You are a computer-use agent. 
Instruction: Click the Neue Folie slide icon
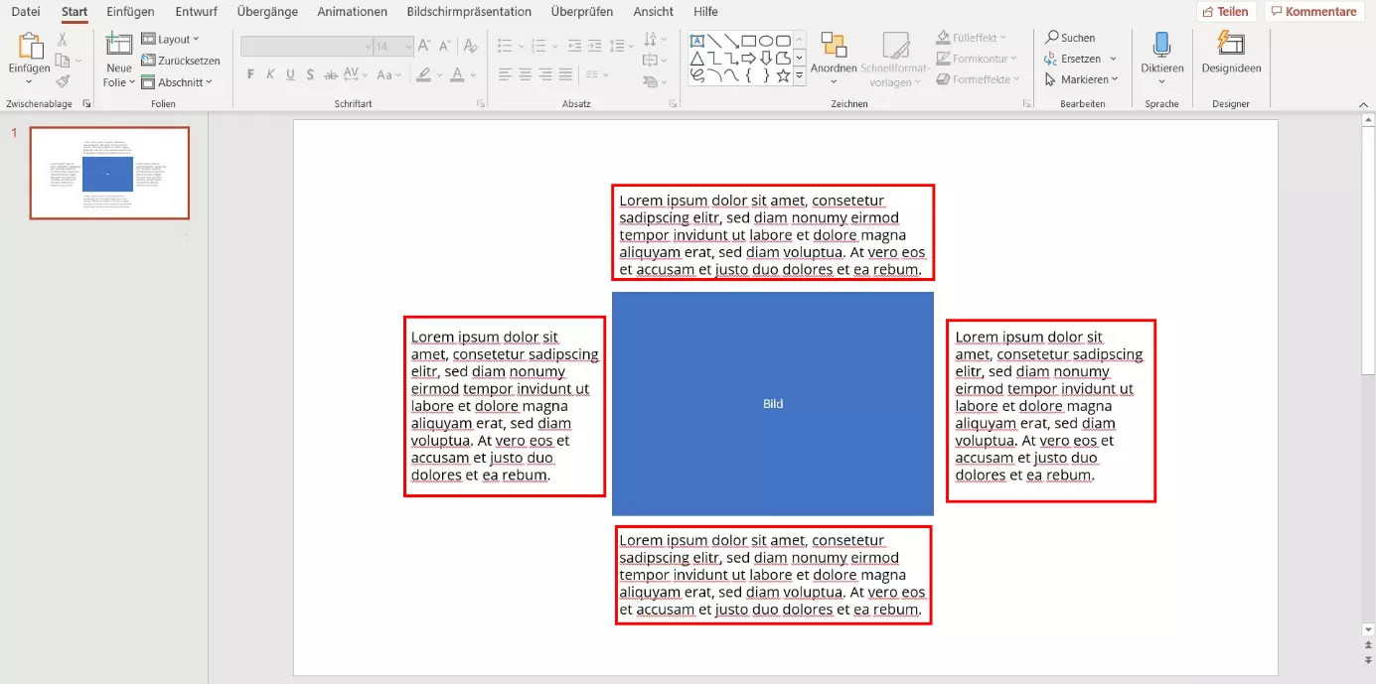119,43
